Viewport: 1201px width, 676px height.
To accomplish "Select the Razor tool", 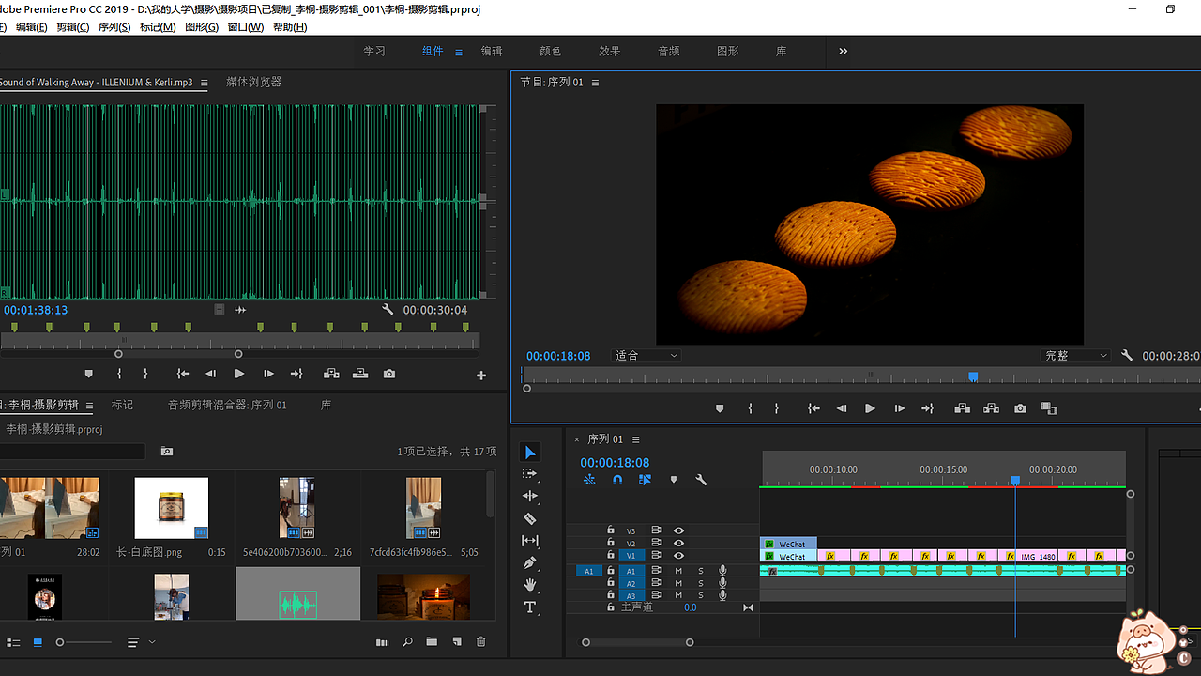I will coord(530,518).
